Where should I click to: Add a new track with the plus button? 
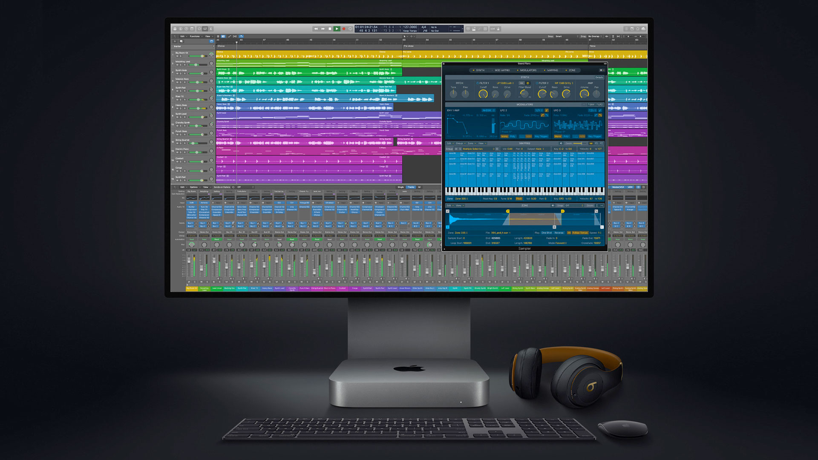[x=175, y=41]
